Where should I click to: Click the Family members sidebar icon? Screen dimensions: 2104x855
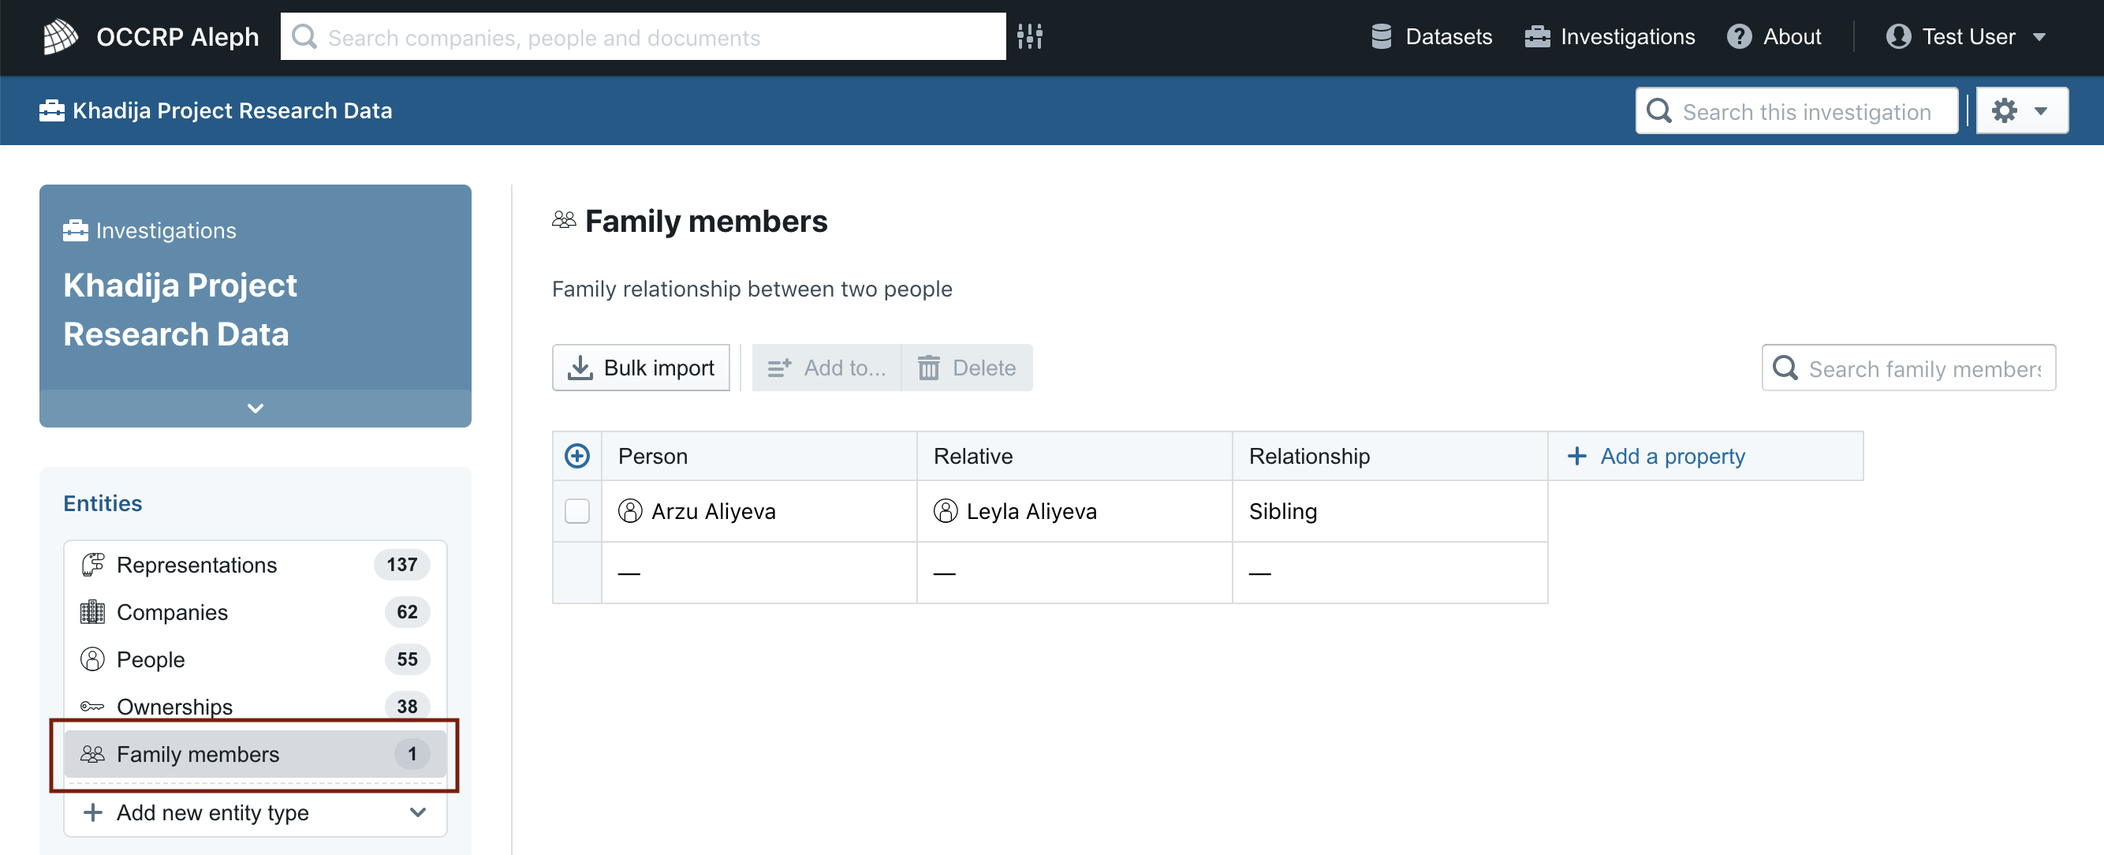point(92,754)
